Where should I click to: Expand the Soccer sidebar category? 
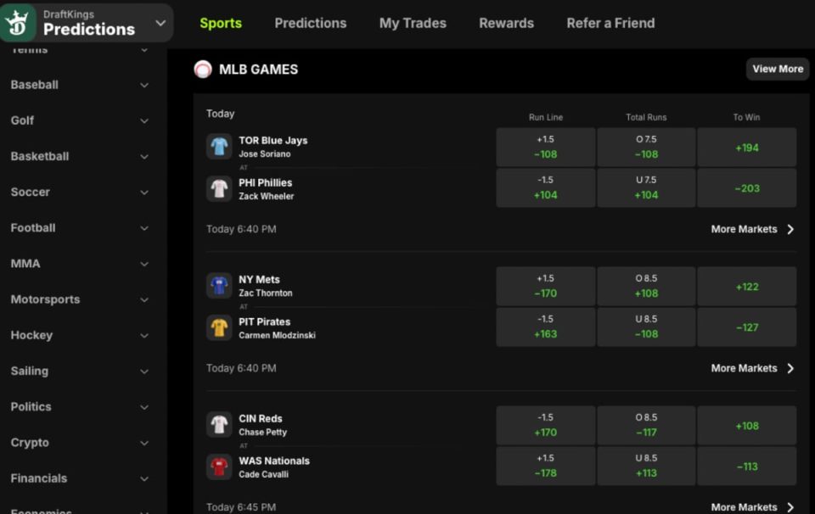[x=80, y=192]
